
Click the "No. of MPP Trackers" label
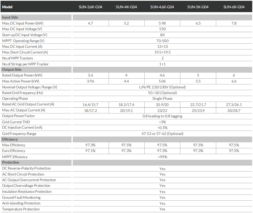tap(17, 58)
